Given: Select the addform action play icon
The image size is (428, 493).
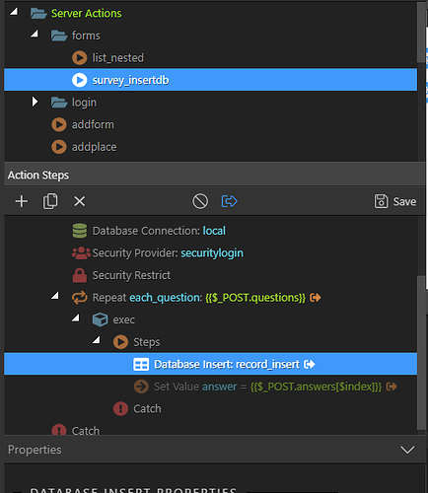Looking at the screenshot, I should tap(59, 124).
